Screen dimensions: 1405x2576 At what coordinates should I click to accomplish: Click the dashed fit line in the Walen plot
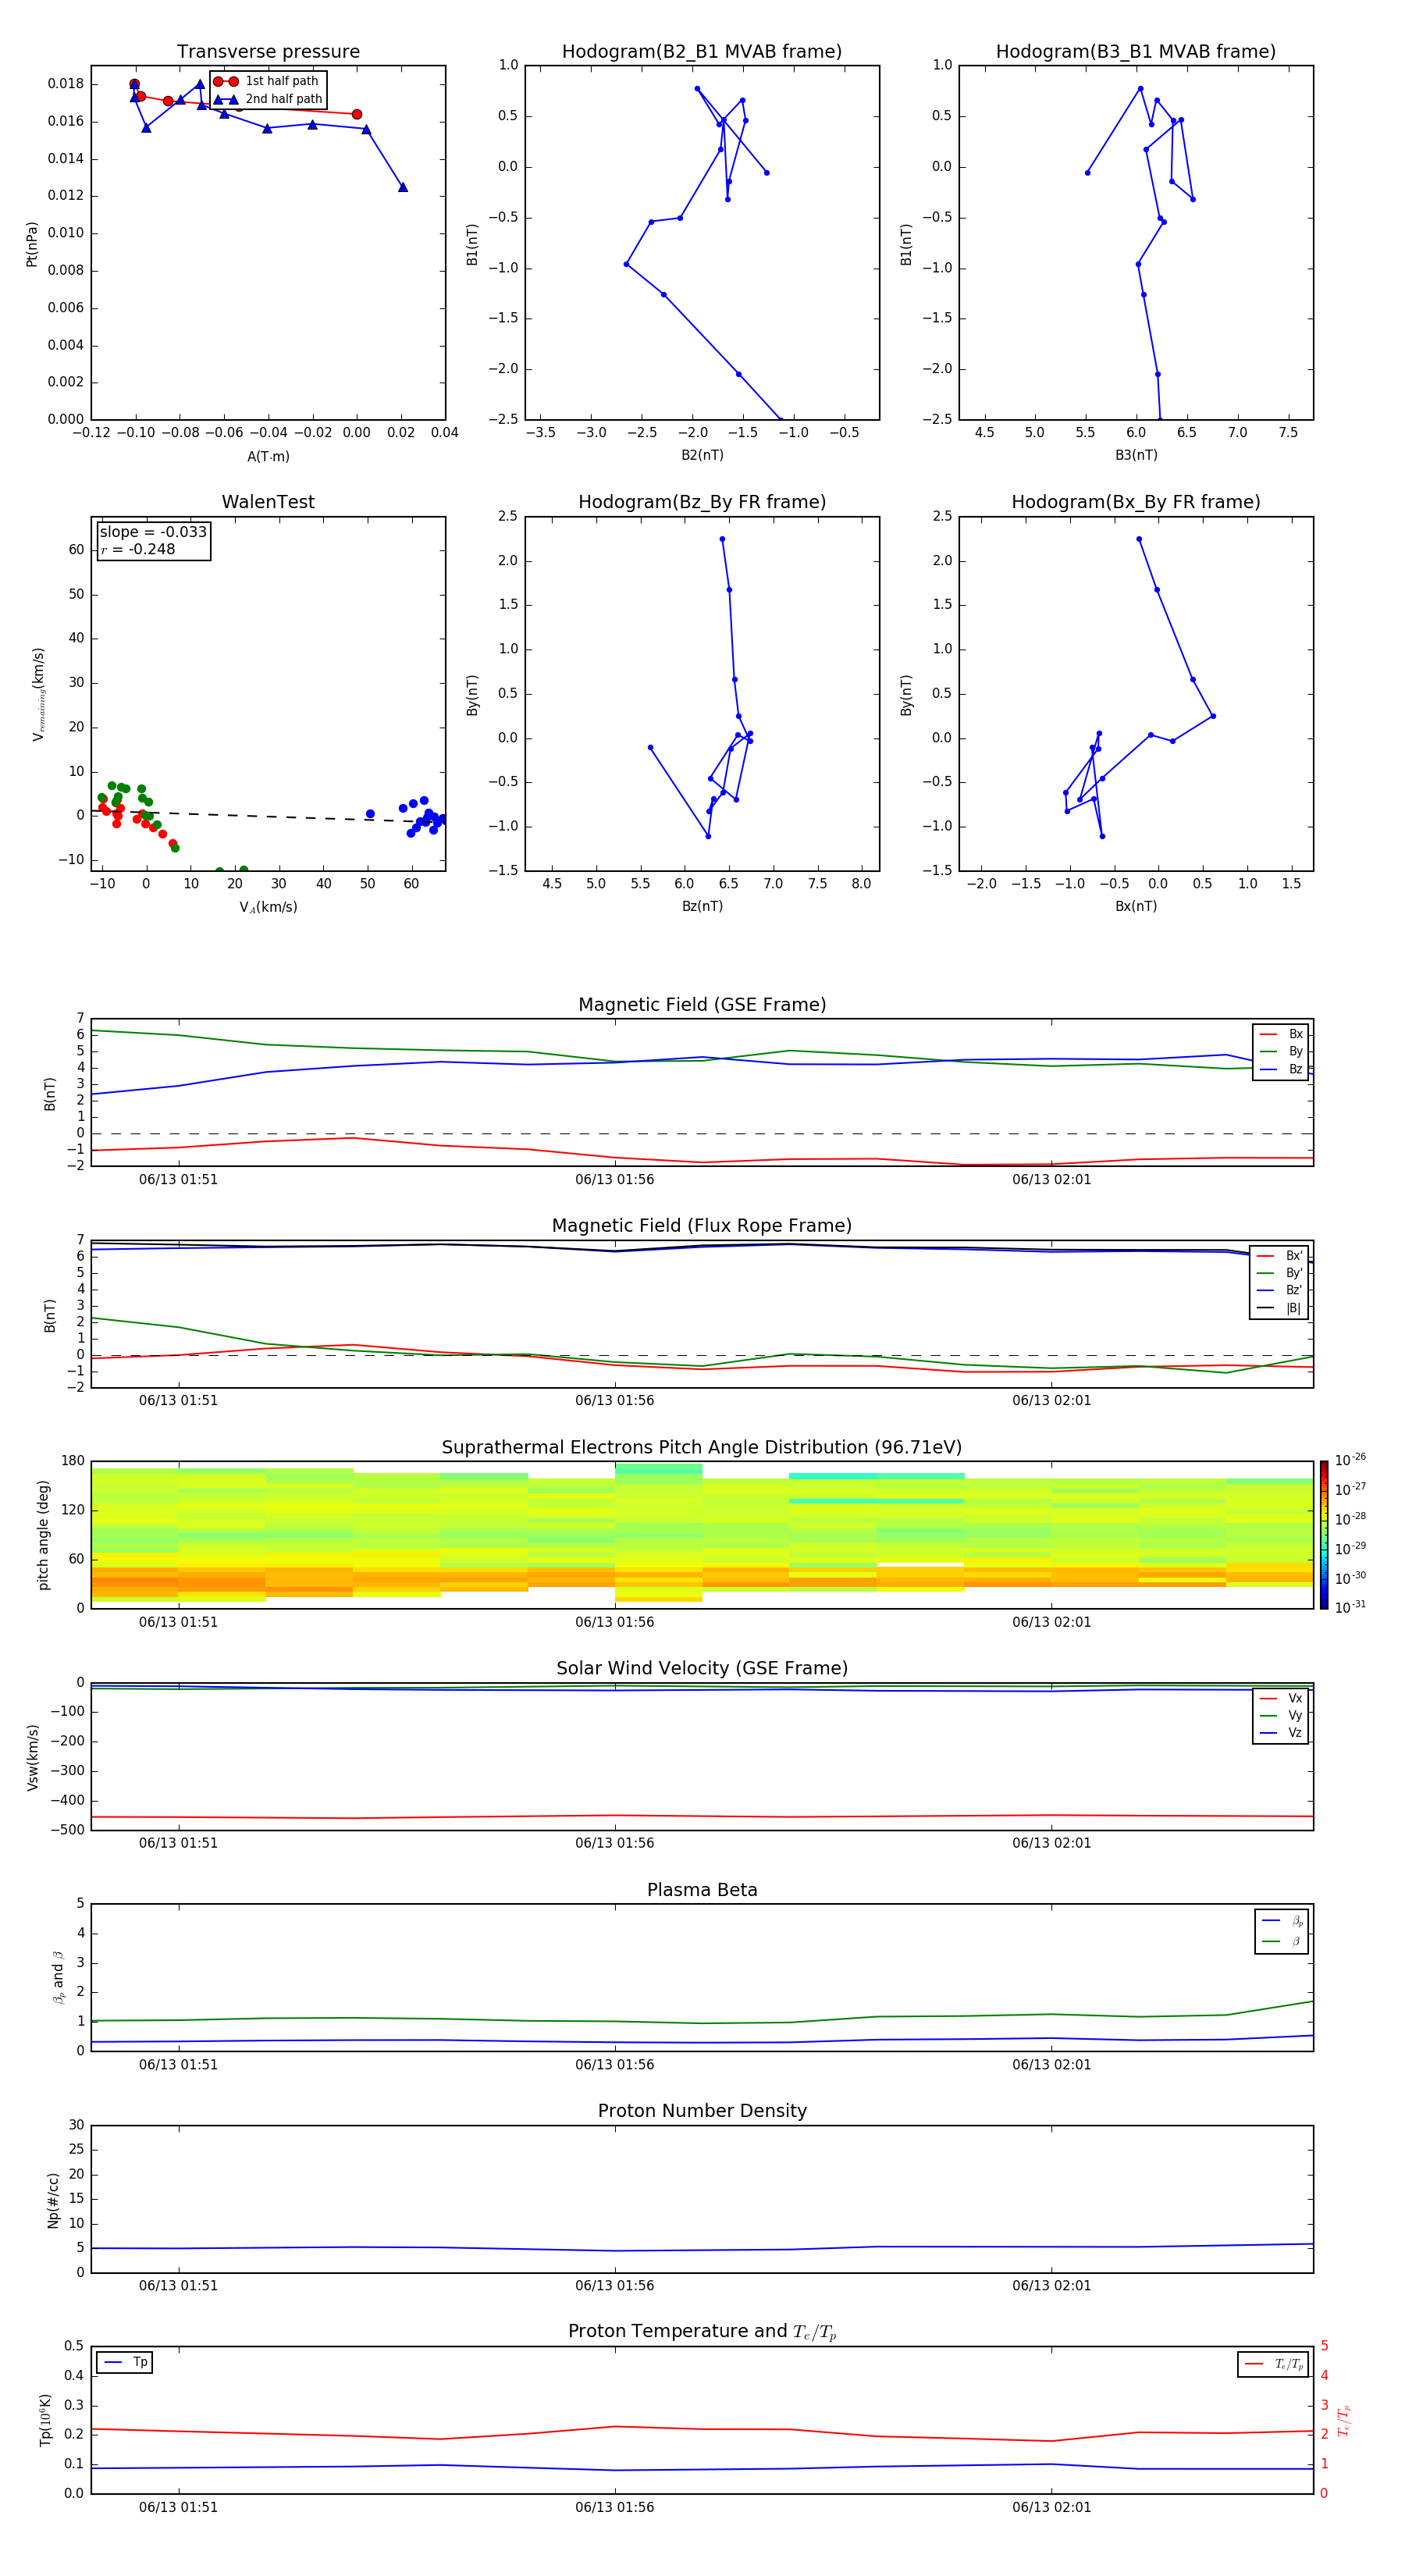(268, 816)
